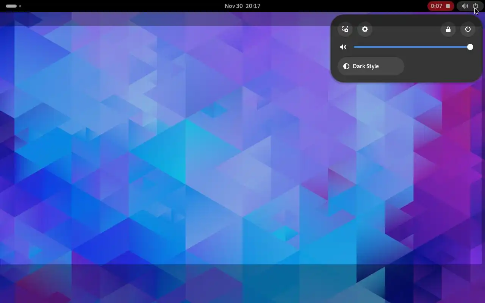This screenshot has width=485, height=303.
Task: Open the power off menu button
Action: tap(468, 29)
